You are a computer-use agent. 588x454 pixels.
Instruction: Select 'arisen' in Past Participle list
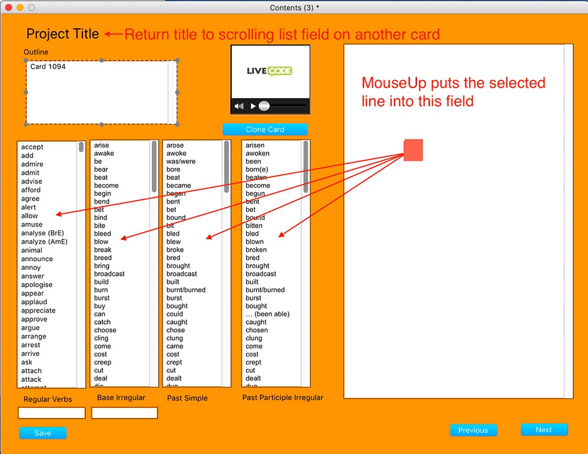click(x=255, y=145)
